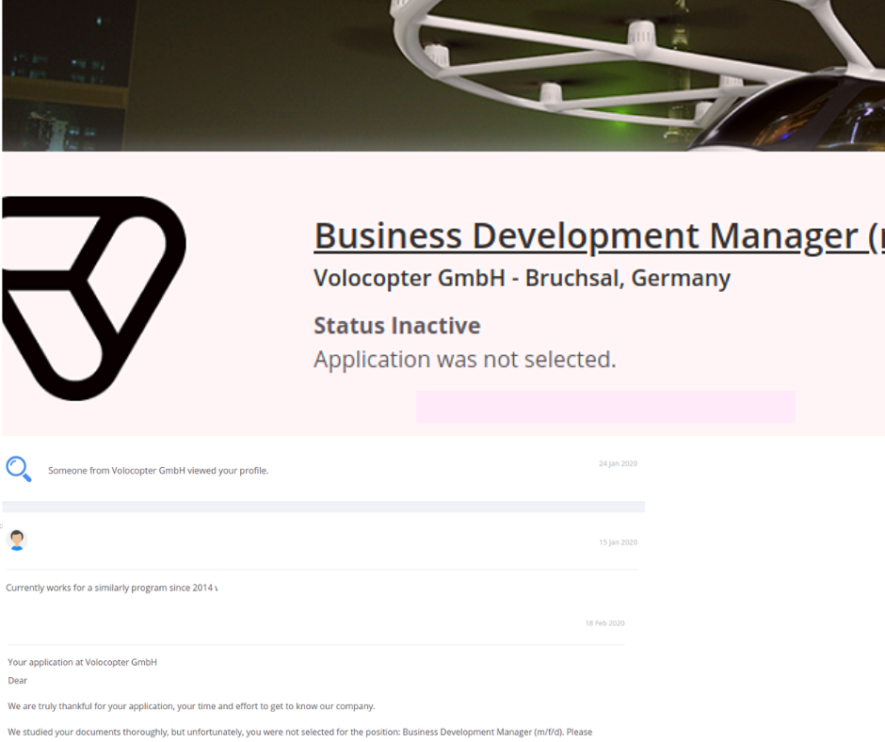The image size is (885, 742).
Task: Click the '18 Feb 2020' date
Action: click(x=605, y=623)
